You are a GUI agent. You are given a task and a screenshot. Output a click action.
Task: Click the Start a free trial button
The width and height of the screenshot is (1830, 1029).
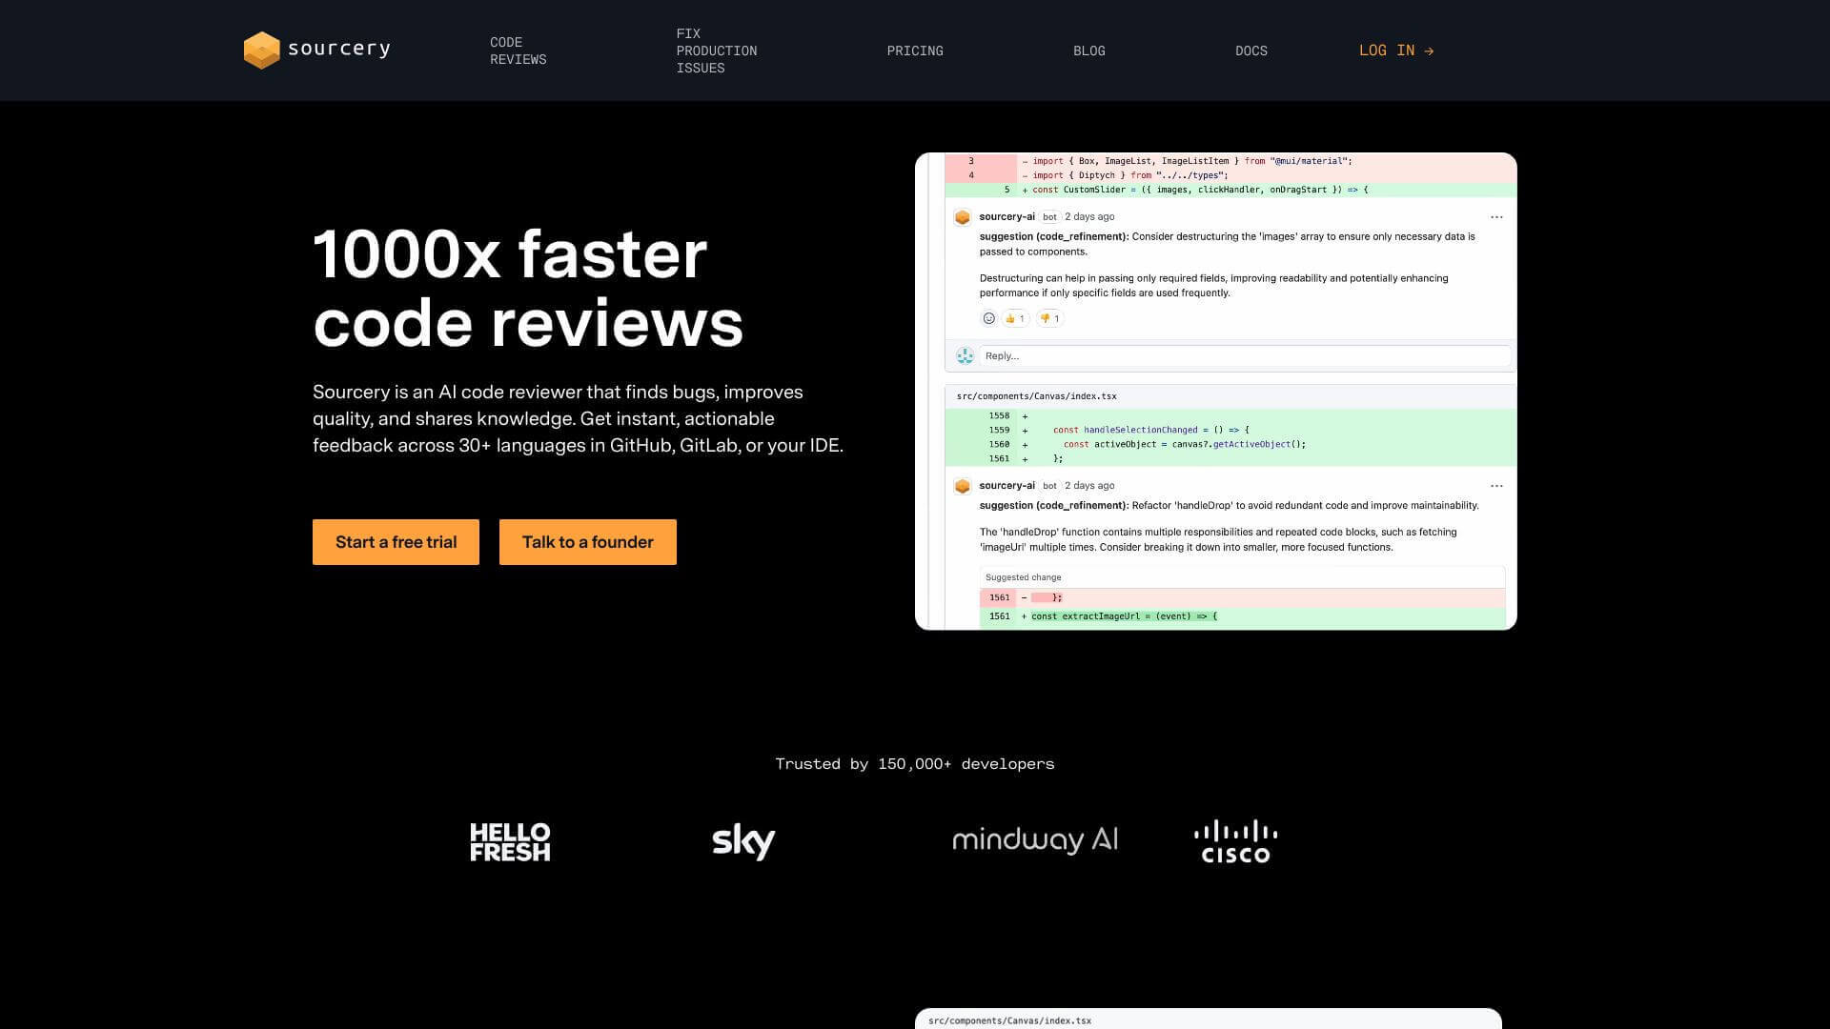point(396,541)
